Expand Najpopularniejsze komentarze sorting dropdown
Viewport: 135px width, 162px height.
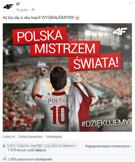(108, 146)
